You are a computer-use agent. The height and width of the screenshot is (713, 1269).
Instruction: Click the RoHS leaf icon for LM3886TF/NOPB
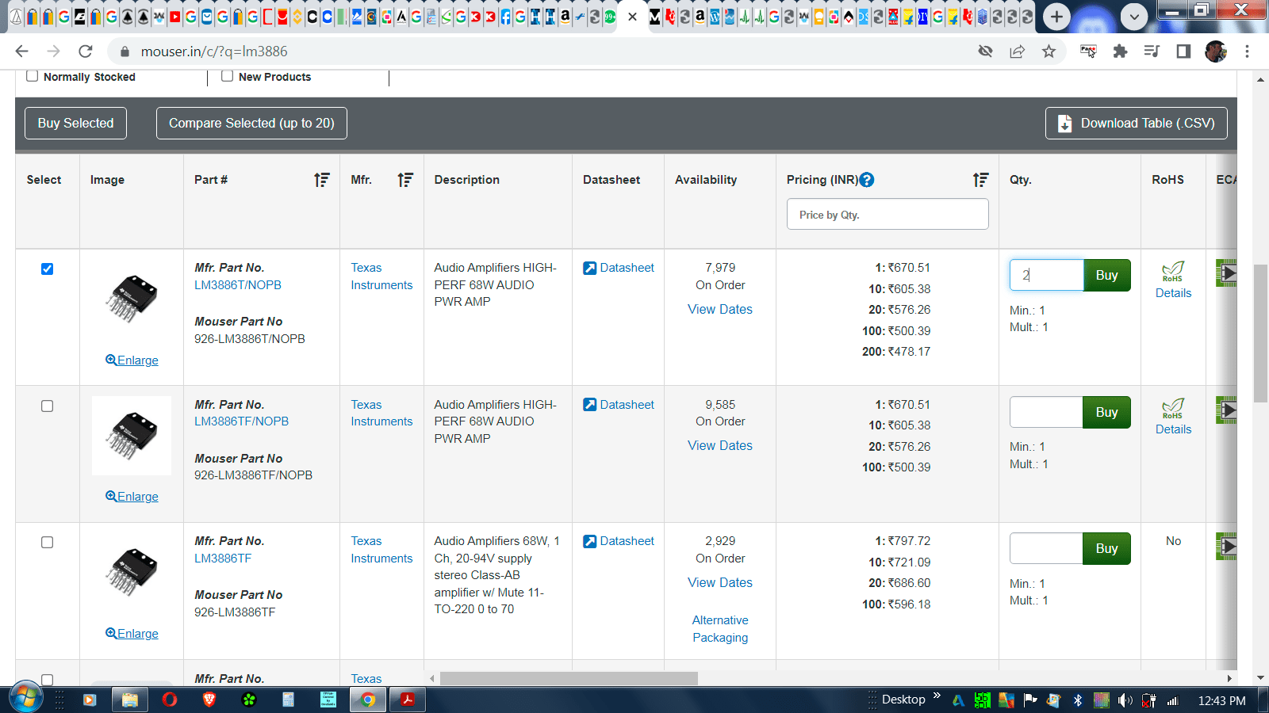[x=1173, y=408]
